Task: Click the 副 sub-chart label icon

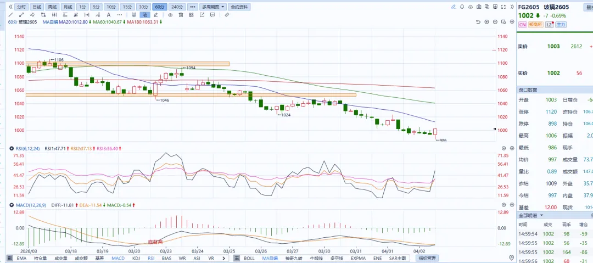Action: point(9,258)
